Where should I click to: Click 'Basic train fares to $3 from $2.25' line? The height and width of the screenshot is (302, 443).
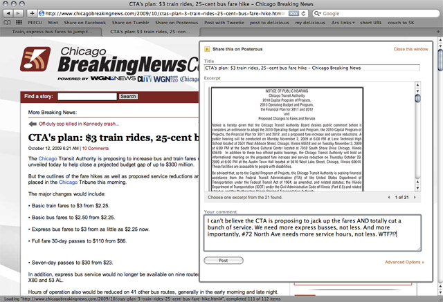pyautogui.click(x=69, y=206)
